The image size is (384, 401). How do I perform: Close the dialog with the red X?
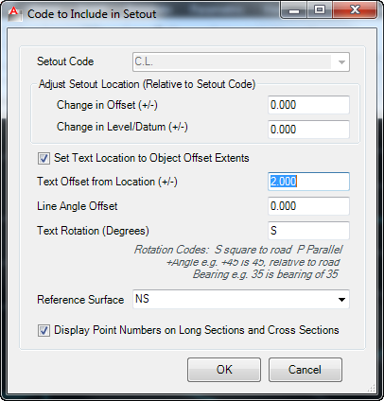click(355, 10)
